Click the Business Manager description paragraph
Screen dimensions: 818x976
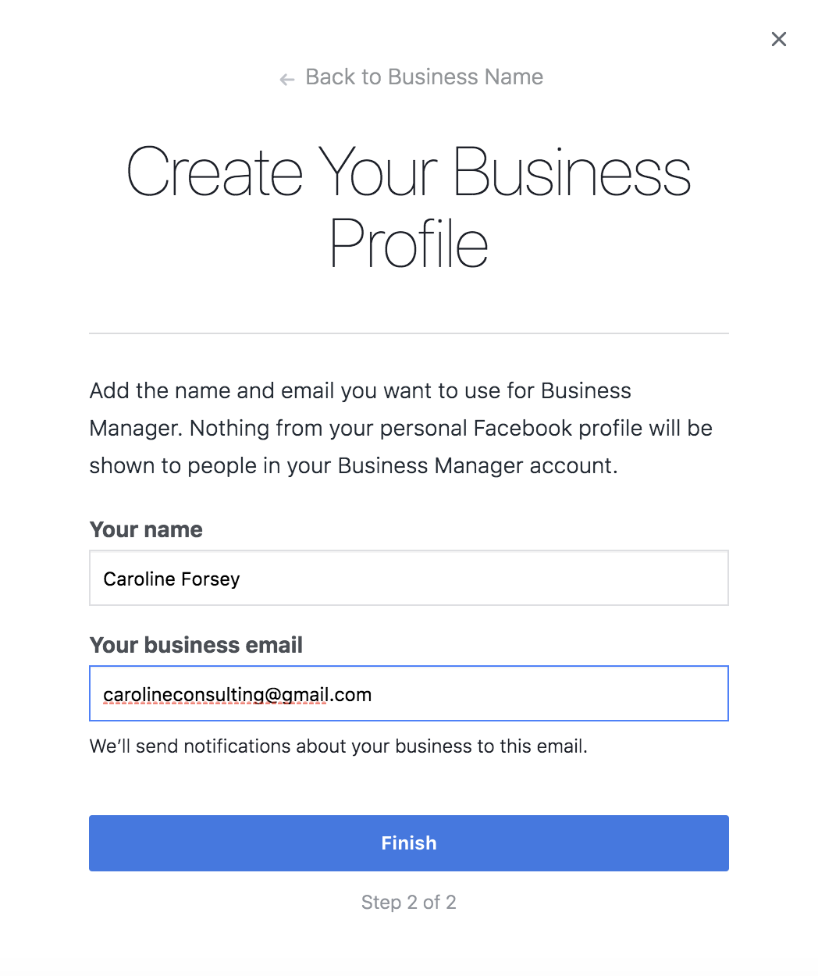coord(401,428)
